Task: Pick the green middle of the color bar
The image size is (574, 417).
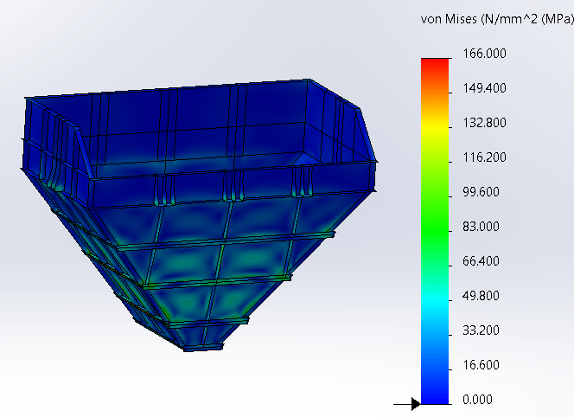Action: pos(435,220)
